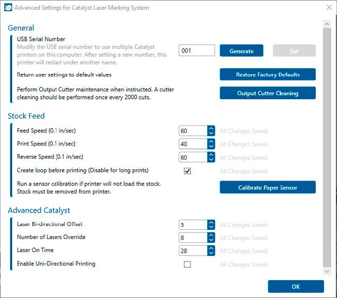
Task: Enable Uni-Directional Printing checkbox
Action: coord(187,264)
